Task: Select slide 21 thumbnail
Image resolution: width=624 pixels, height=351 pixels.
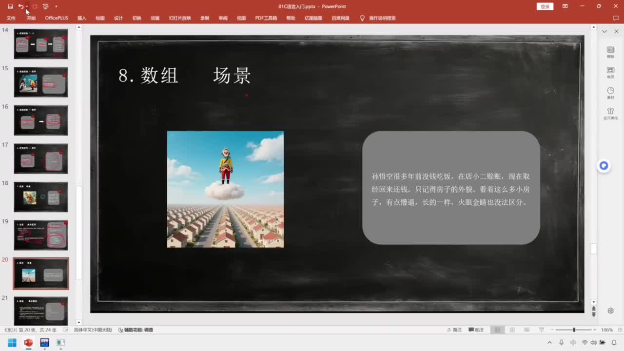Action: [x=41, y=310]
